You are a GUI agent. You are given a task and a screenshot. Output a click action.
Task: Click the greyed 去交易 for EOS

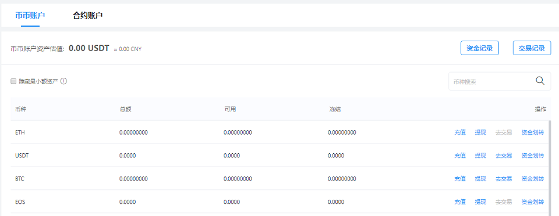coord(503,202)
